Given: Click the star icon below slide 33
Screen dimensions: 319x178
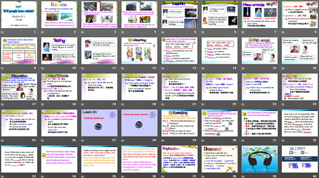Looking at the screenshot, I should [x=2, y=177].
